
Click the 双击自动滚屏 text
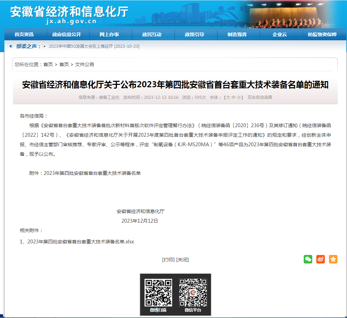pos(260,97)
